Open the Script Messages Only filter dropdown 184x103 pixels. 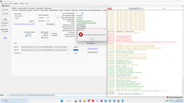[x=134, y=9]
